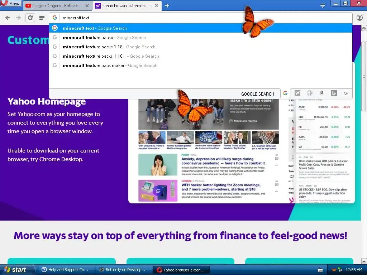Open the user profile icon
The height and width of the screenshot is (275, 367).
[x=359, y=18]
